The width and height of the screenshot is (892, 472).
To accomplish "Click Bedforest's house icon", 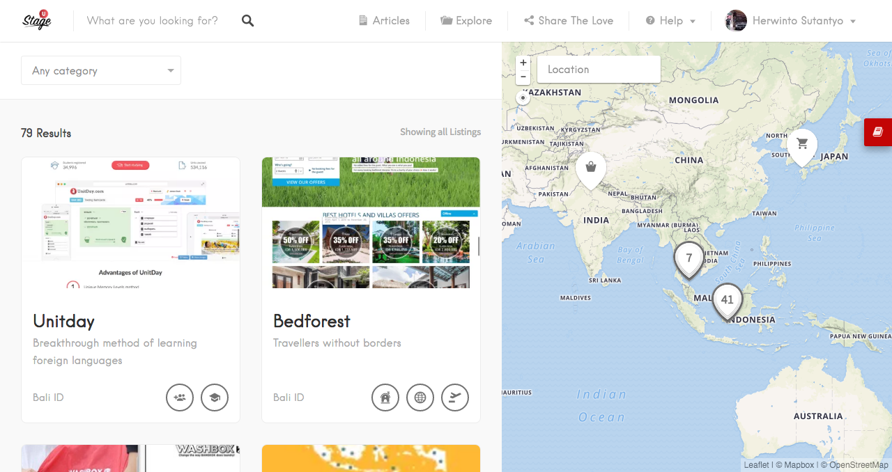I will tap(385, 398).
